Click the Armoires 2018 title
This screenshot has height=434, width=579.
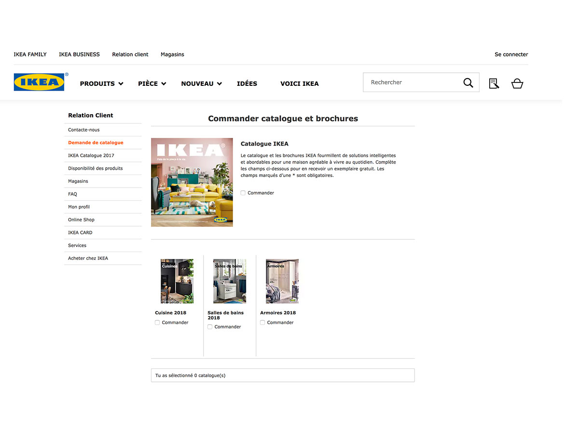pos(278,313)
